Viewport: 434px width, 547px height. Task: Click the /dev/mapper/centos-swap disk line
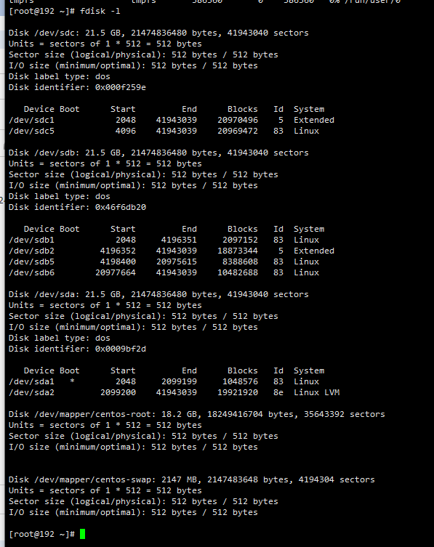[x=192, y=479]
